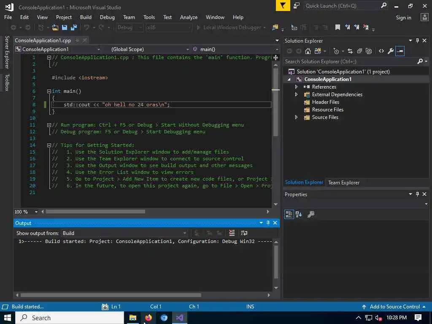Open the Action Center notification icon
Screen dimensions: 432x324
pos(418,318)
